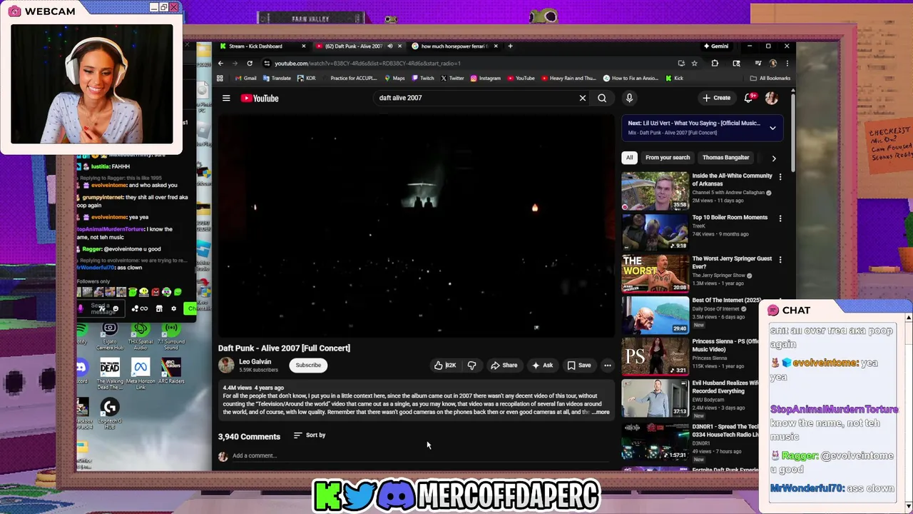The width and height of the screenshot is (913, 514).
Task: Open options for 'Inside the All-White Community'
Action: [x=780, y=176]
